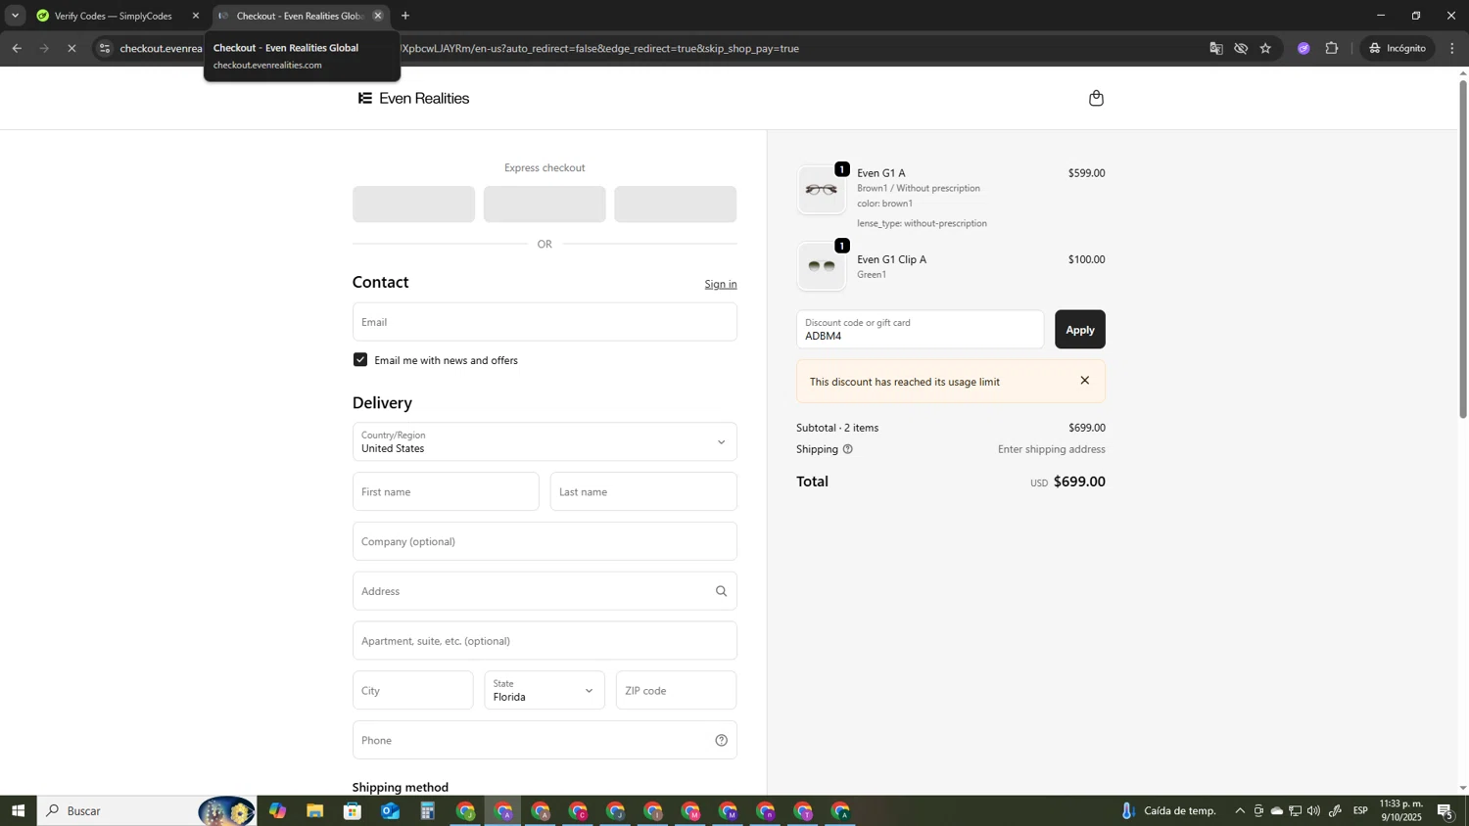
Task: Open Microsoft Store from taskbar
Action: click(x=353, y=810)
